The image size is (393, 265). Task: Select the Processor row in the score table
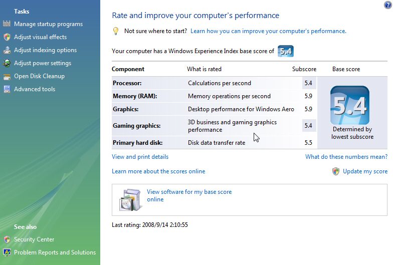tap(214, 83)
